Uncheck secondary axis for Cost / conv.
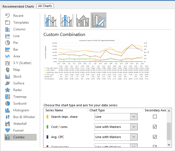This screenshot has width=175, height=151. point(155,127)
